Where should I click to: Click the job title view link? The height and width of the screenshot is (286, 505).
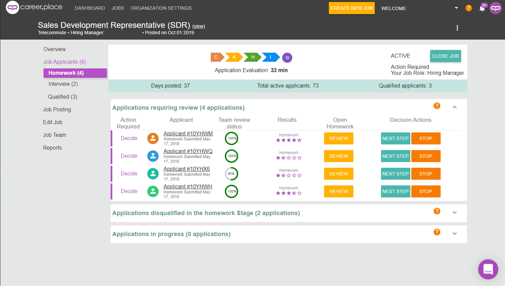click(199, 26)
